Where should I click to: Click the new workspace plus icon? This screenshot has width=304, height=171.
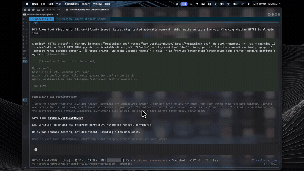[x=47, y=10]
